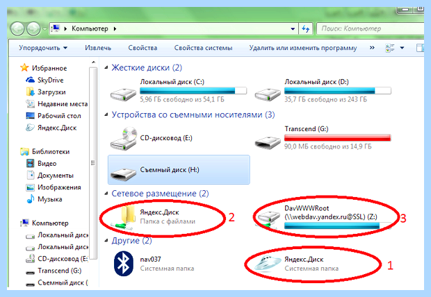
Task: Click '90,0 МБ свободно из 14,9 ГБ' text
Action: pyautogui.click(x=327, y=146)
